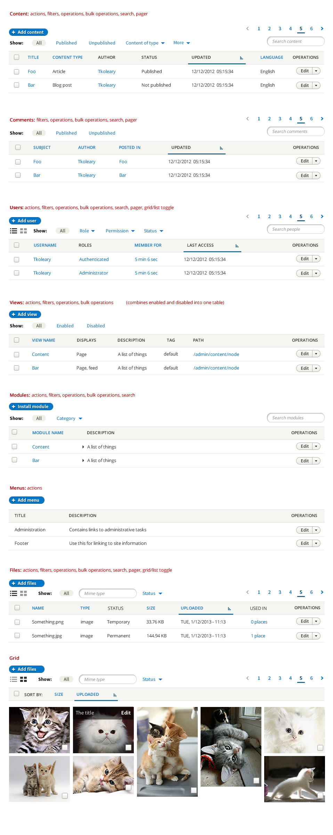
Task: Open Content of type filter dropdown
Action: (145, 43)
